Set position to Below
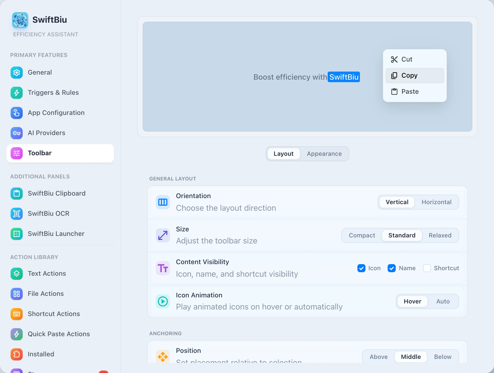This screenshot has width=494, height=373. point(443,357)
